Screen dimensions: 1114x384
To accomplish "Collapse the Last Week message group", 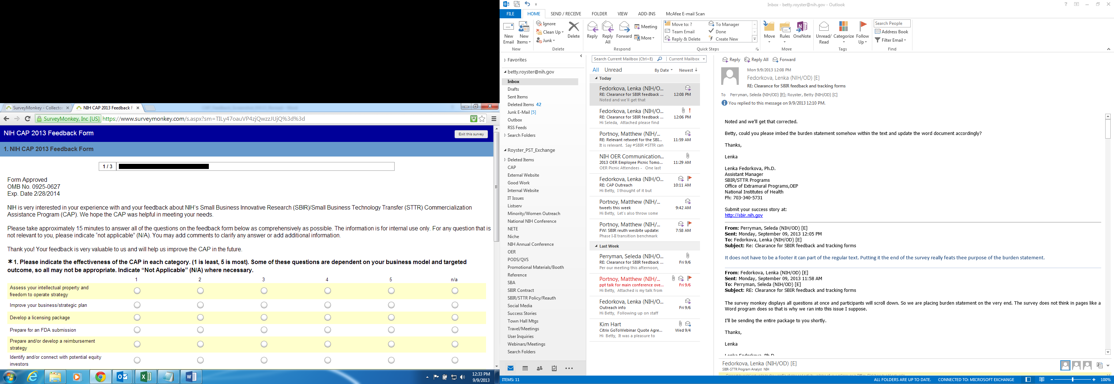I will pos(596,246).
